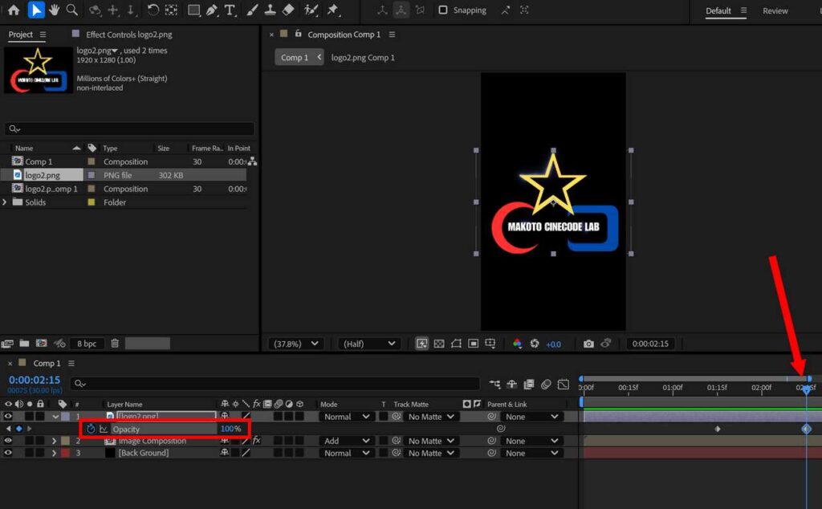Screen dimensions: 822x509
Task: Switch to Effect Controls logo2.png tab
Action: pos(129,34)
